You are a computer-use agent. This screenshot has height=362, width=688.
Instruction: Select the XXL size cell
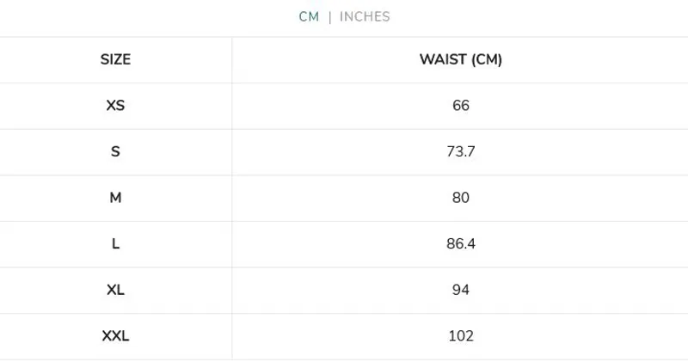115,336
